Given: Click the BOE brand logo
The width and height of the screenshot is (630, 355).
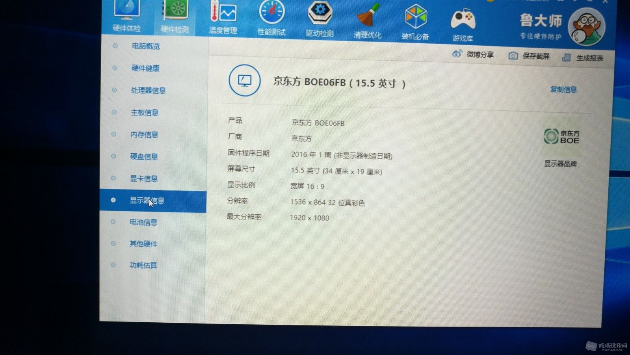Looking at the screenshot, I should [562, 137].
